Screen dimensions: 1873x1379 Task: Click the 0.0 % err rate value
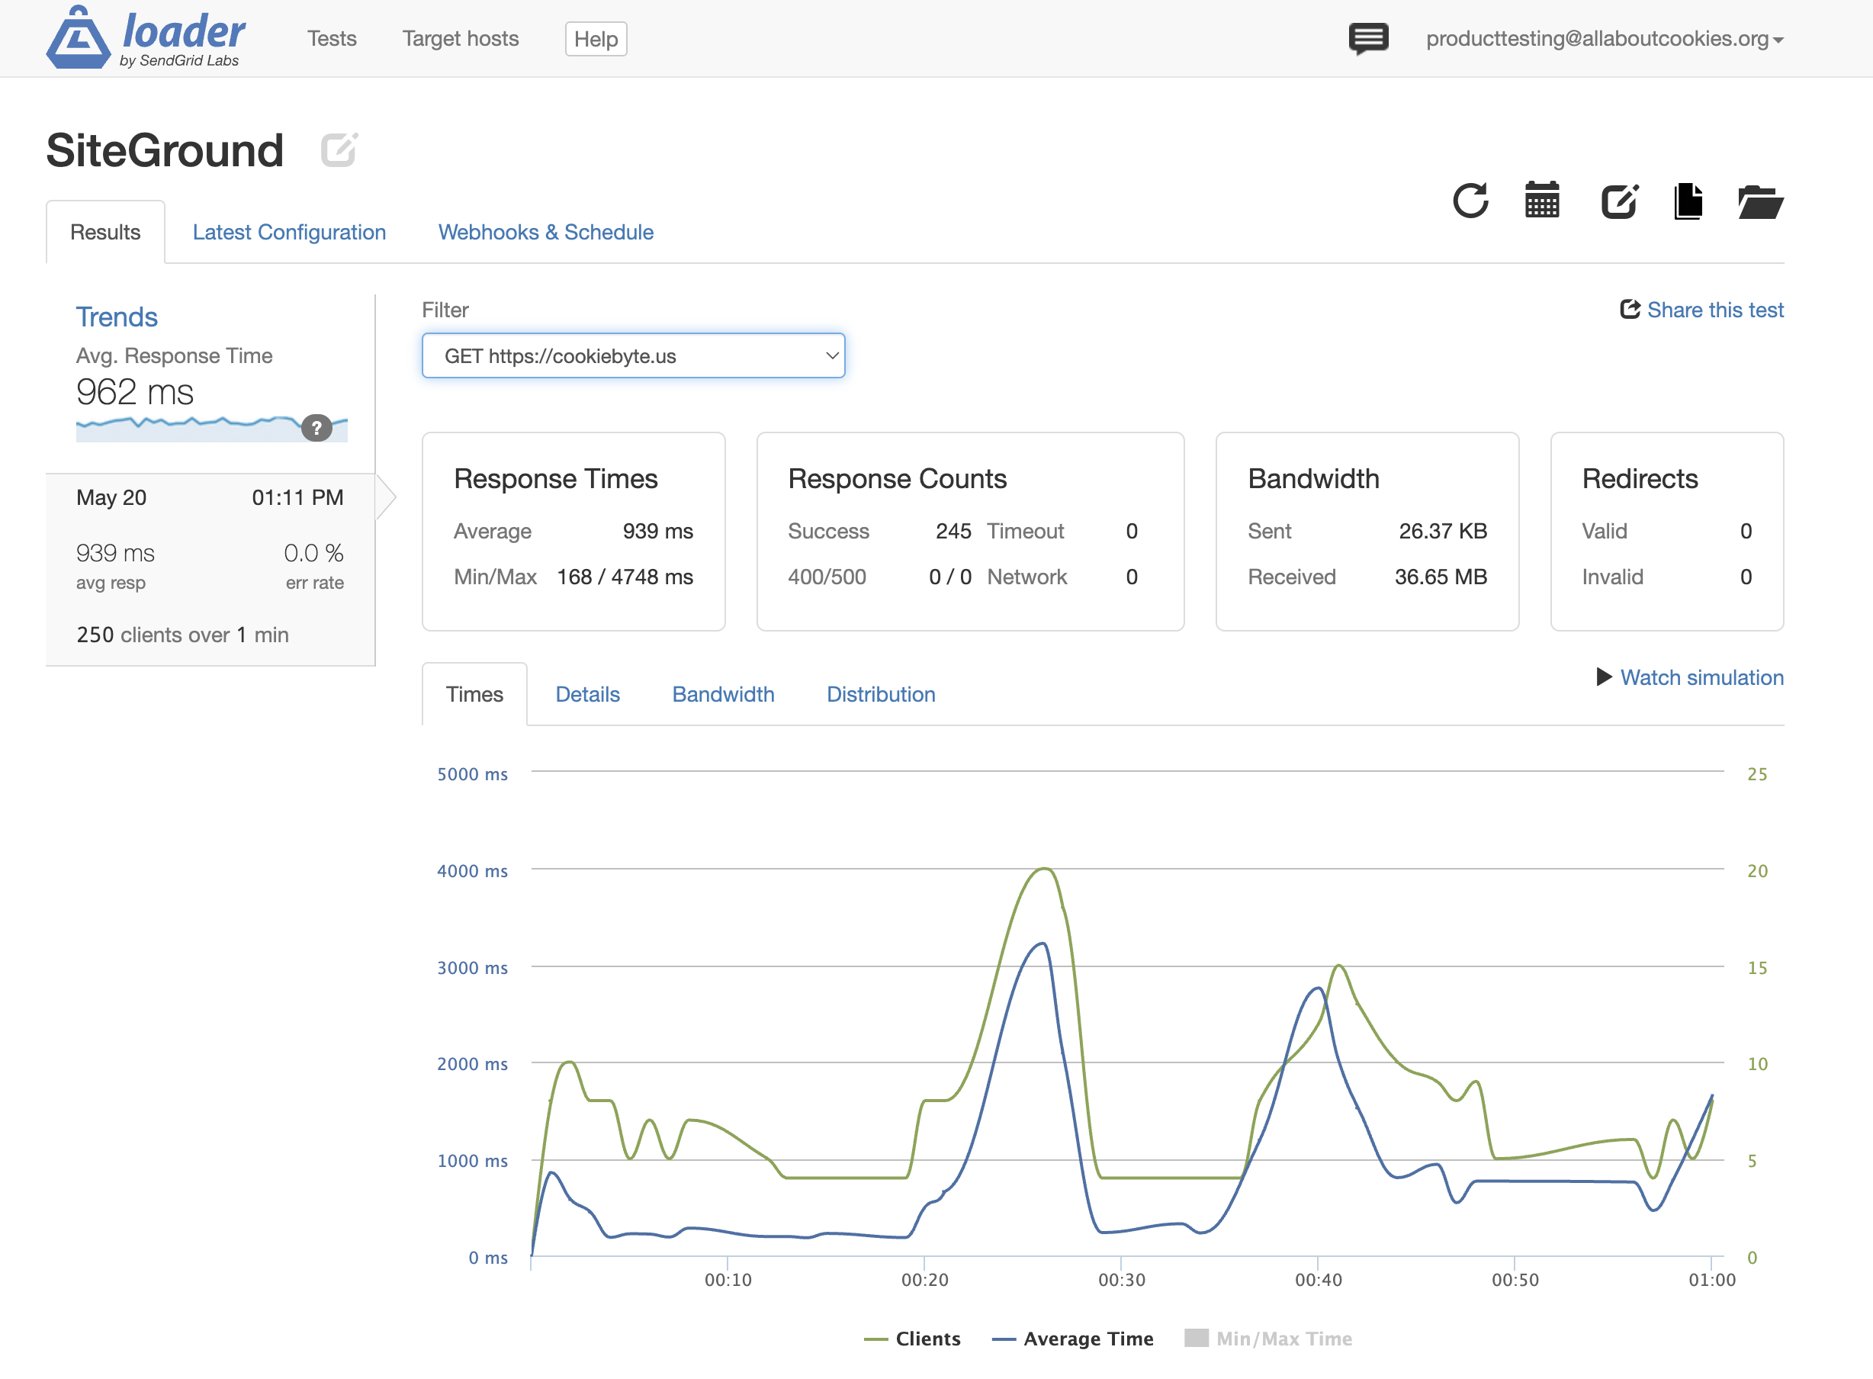click(313, 554)
